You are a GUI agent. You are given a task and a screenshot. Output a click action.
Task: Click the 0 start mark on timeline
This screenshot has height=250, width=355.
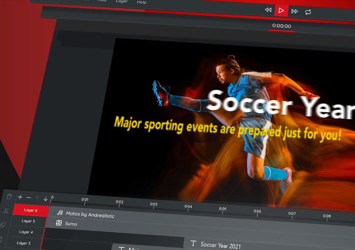tap(52, 197)
